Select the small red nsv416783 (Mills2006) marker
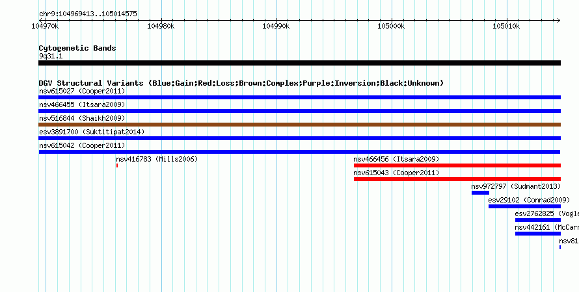Viewport: 579px width, 292px height. (x=117, y=165)
